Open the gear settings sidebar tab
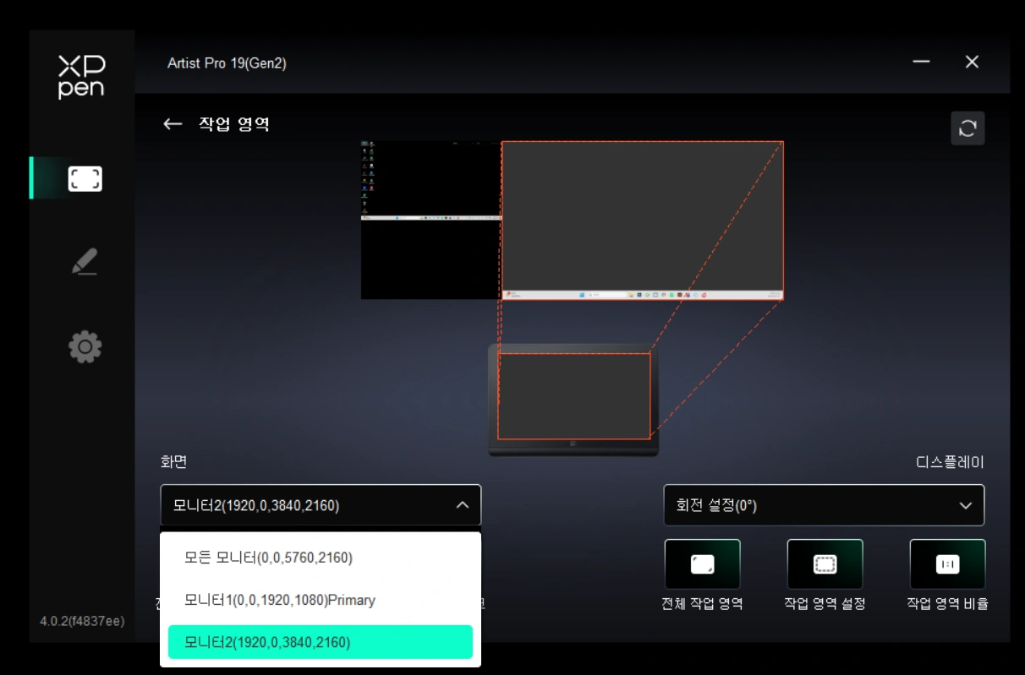This screenshot has height=675, width=1025. [85, 346]
